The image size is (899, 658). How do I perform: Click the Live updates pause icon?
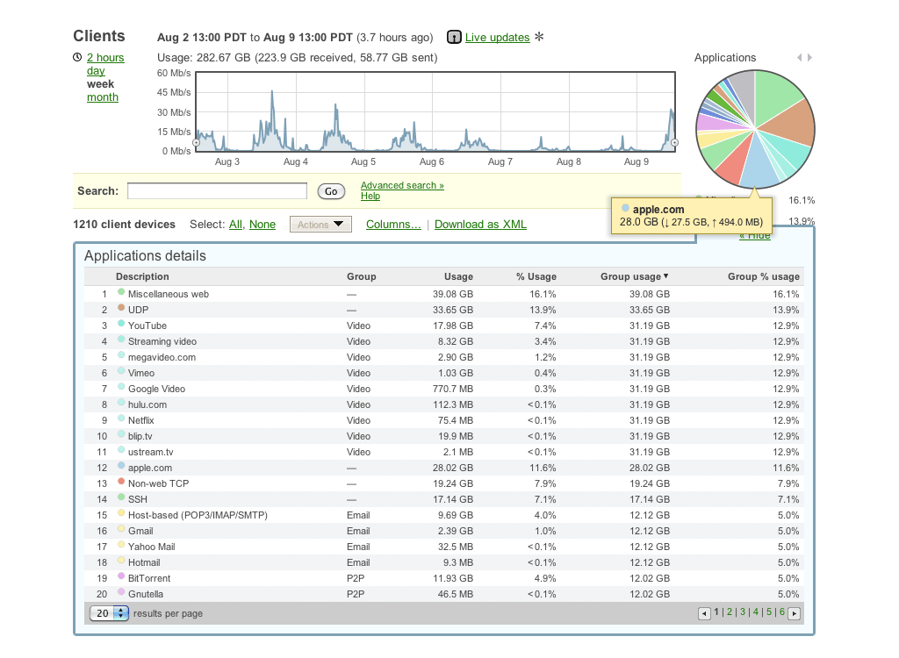click(454, 37)
